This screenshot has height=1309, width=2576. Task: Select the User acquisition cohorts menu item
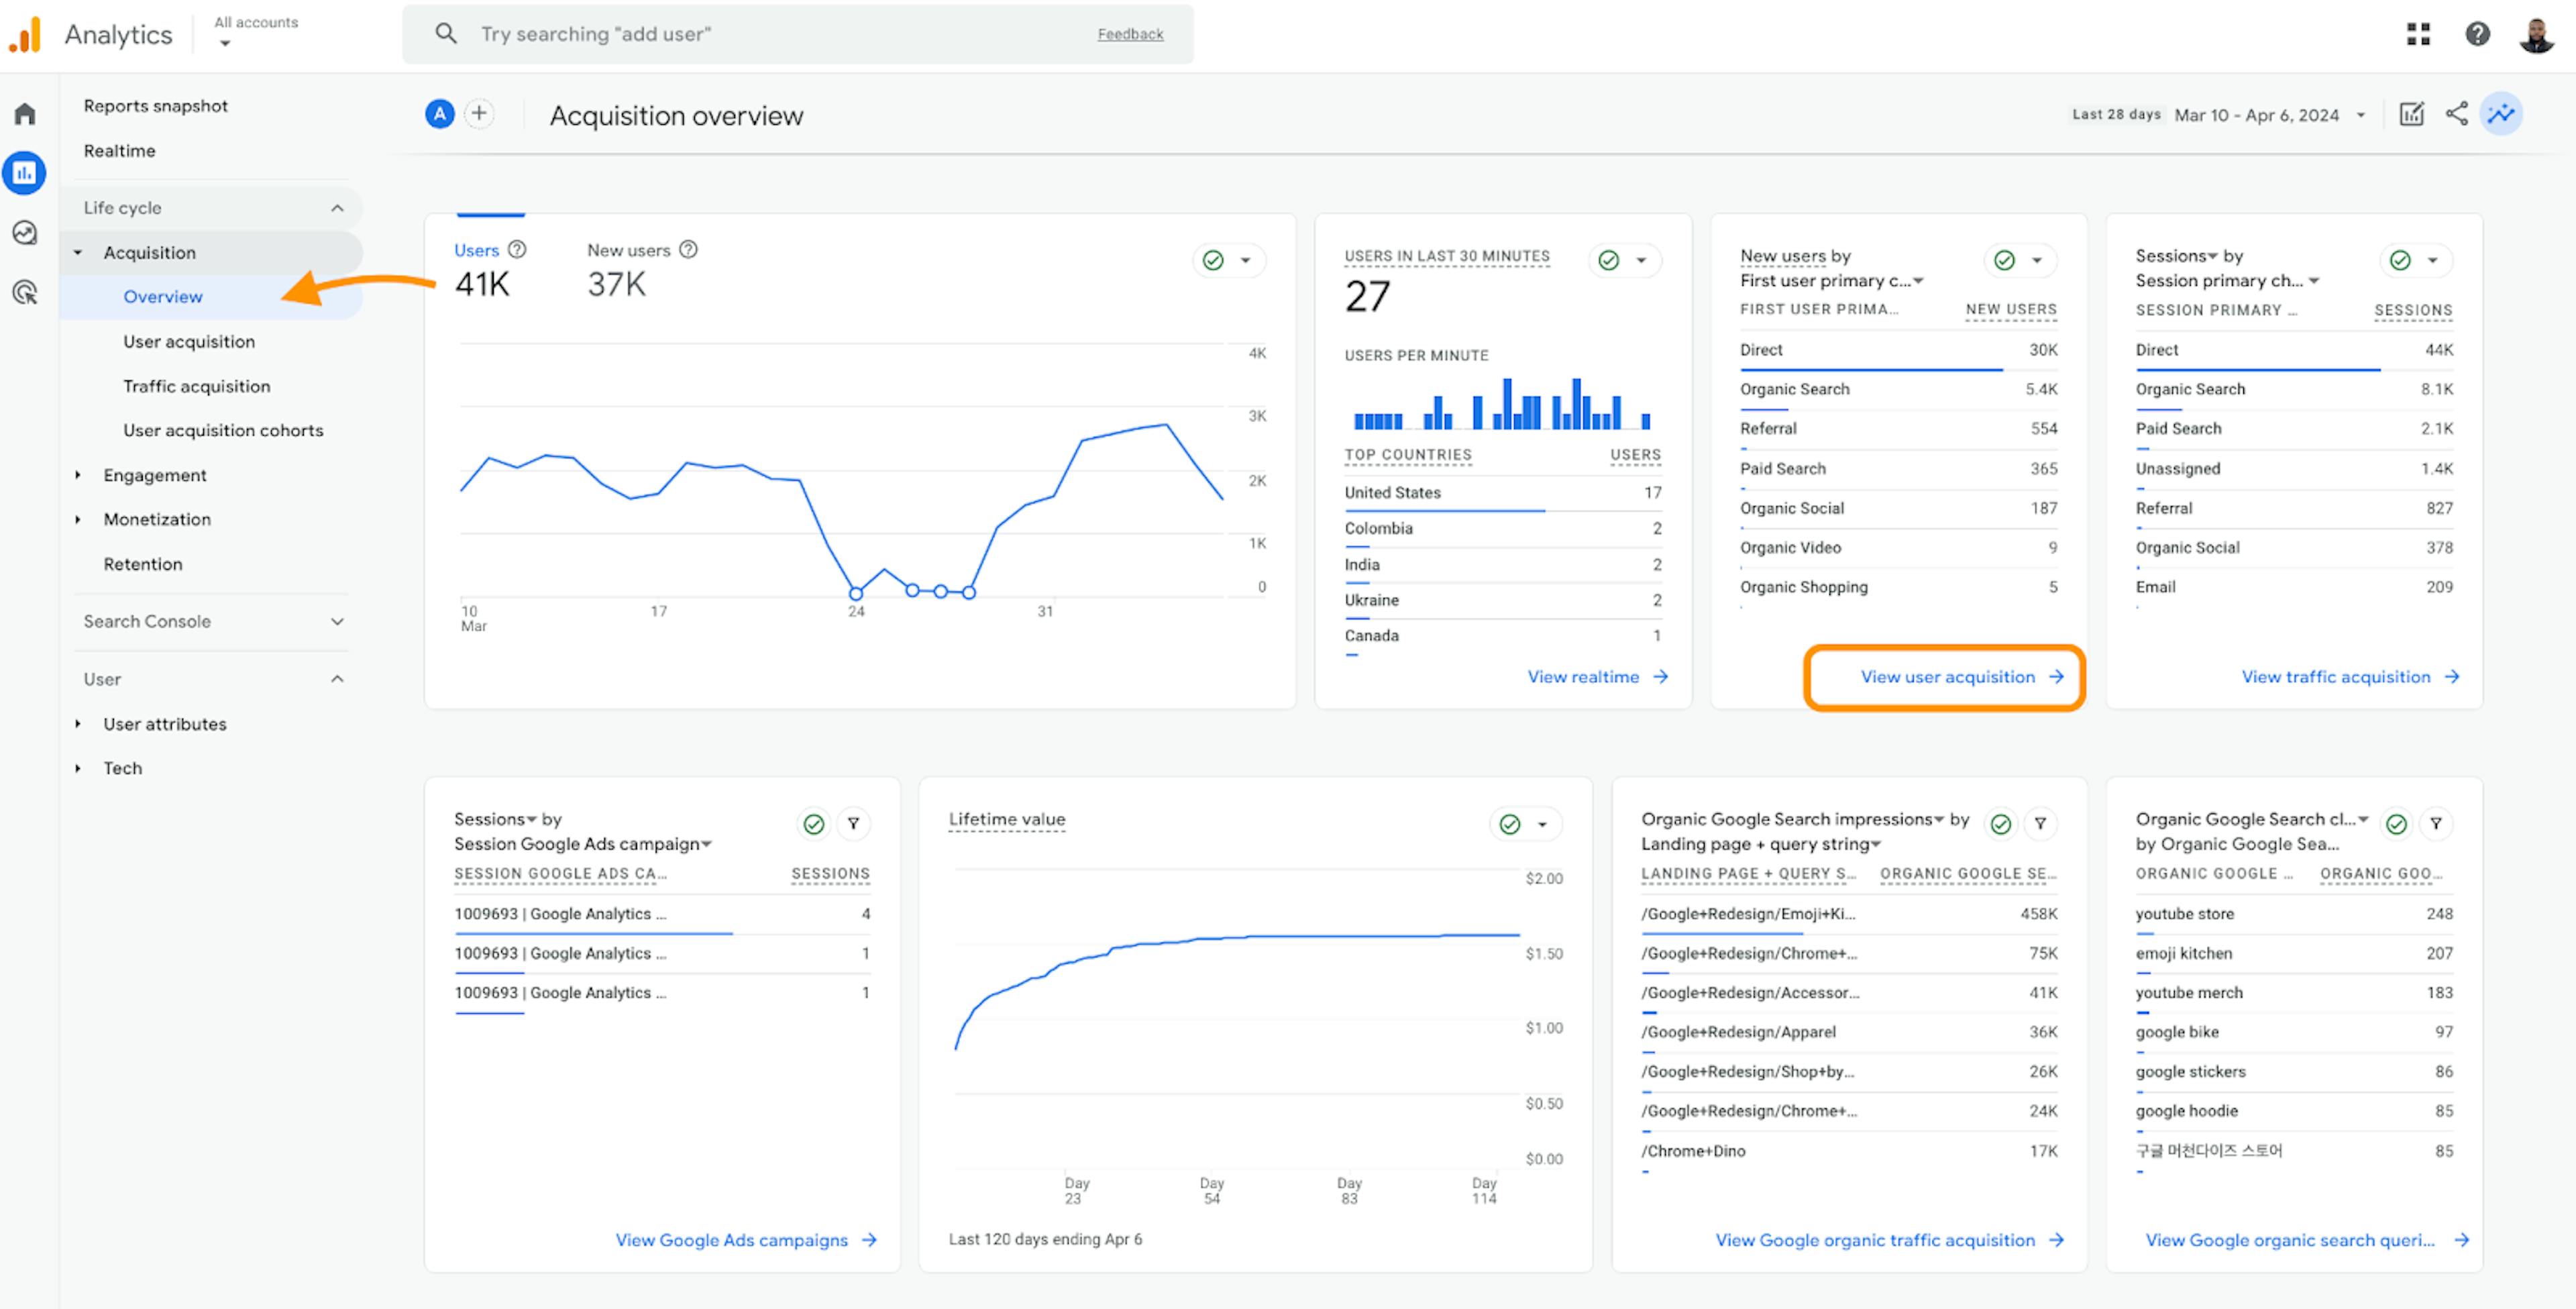click(222, 429)
